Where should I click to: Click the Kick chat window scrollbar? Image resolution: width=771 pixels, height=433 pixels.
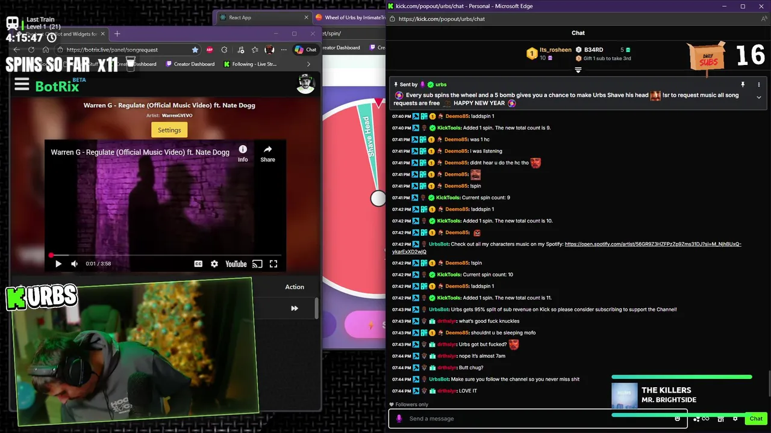click(x=769, y=385)
